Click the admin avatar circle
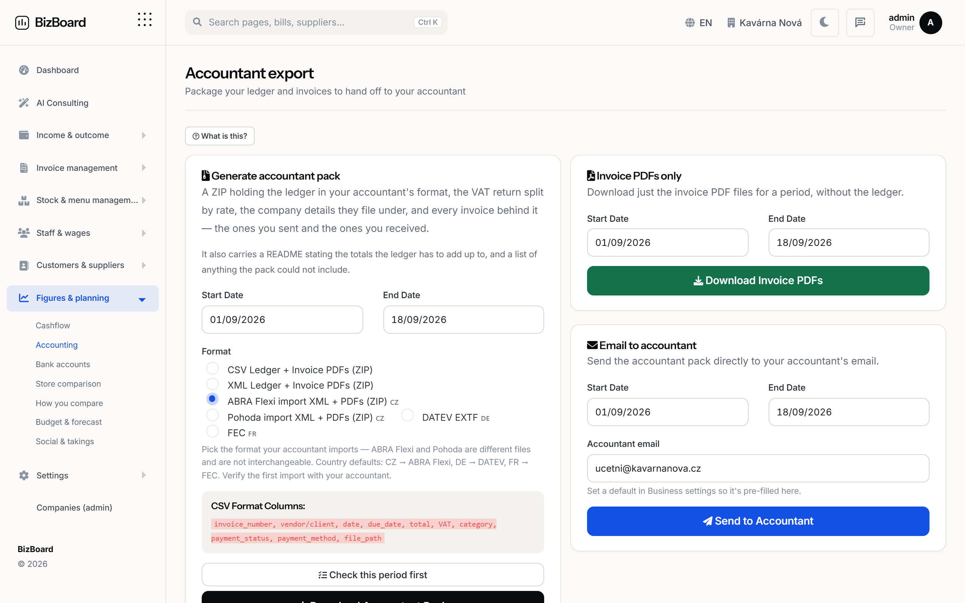This screenshot has height=603, width=965. (x=930, y=23)
